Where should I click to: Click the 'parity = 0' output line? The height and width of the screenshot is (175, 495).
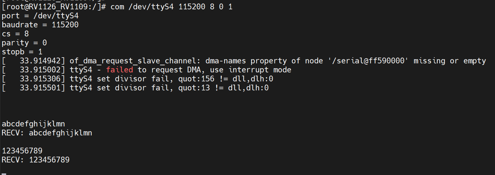(x=24, y=43)
